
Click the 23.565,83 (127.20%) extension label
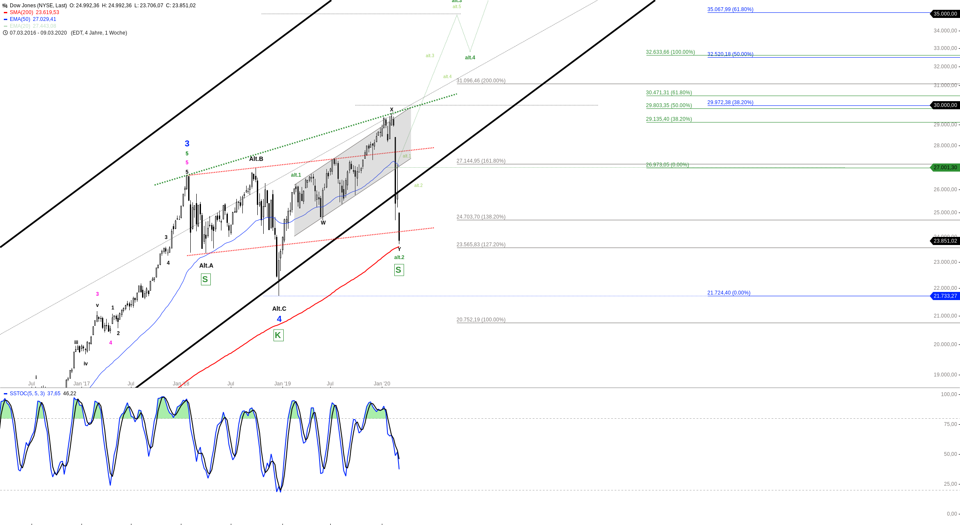tap(481, 245)
